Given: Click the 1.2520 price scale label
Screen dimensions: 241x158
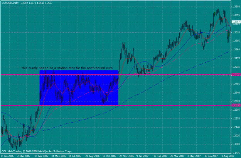Looking at the screenshot, I should click(236, 101).
